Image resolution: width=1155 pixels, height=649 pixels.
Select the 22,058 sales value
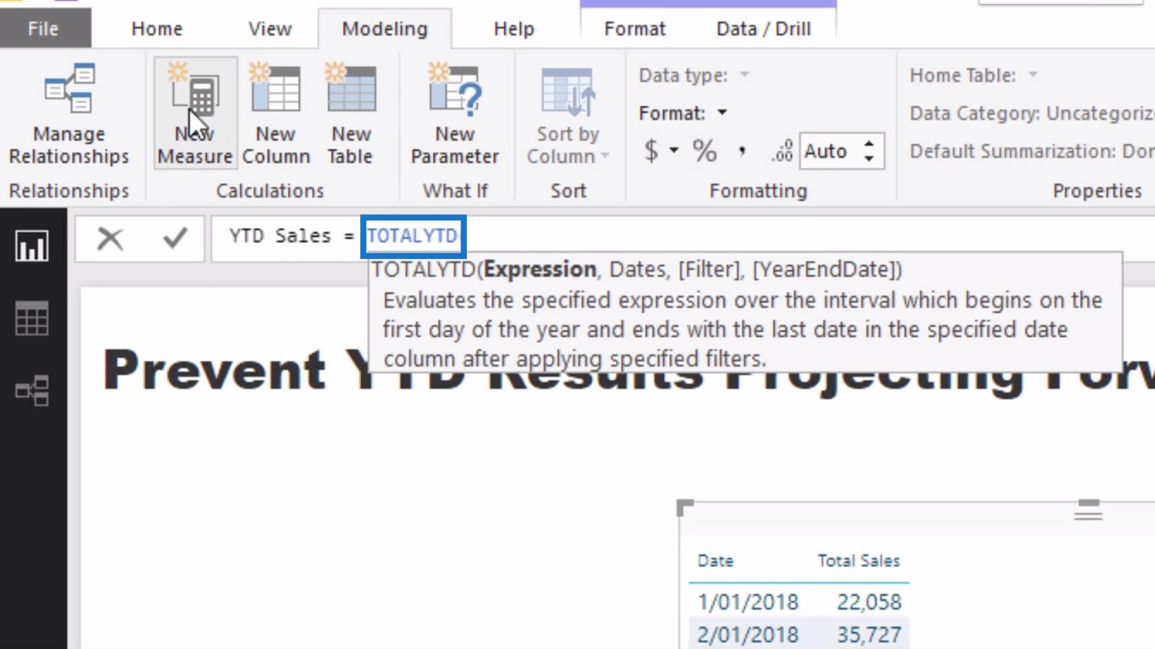tap(869, 602)
